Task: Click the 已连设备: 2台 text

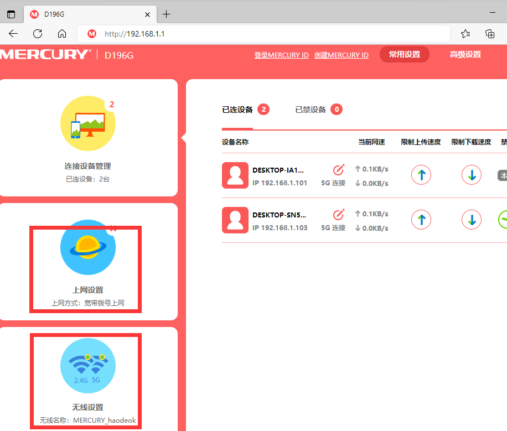Action: point(88,179)
